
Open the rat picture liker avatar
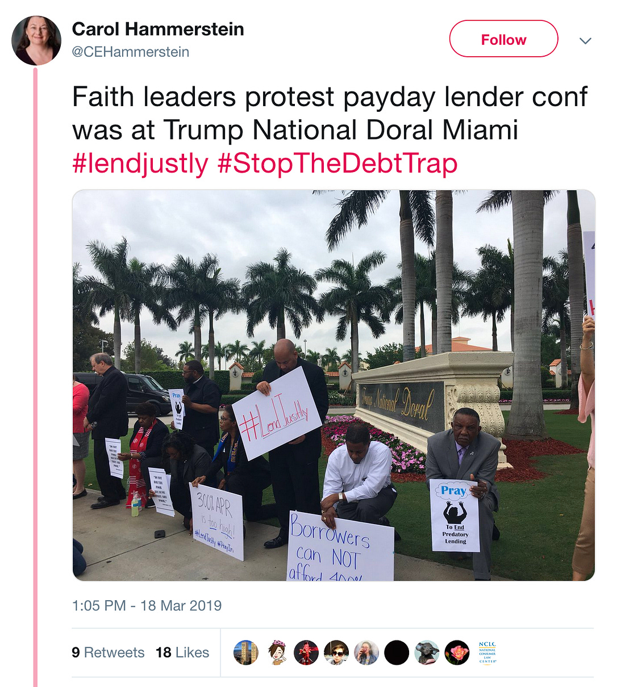(x=427, y=653)
